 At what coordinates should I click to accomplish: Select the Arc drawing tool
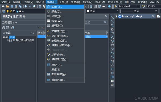pos(112,37)
